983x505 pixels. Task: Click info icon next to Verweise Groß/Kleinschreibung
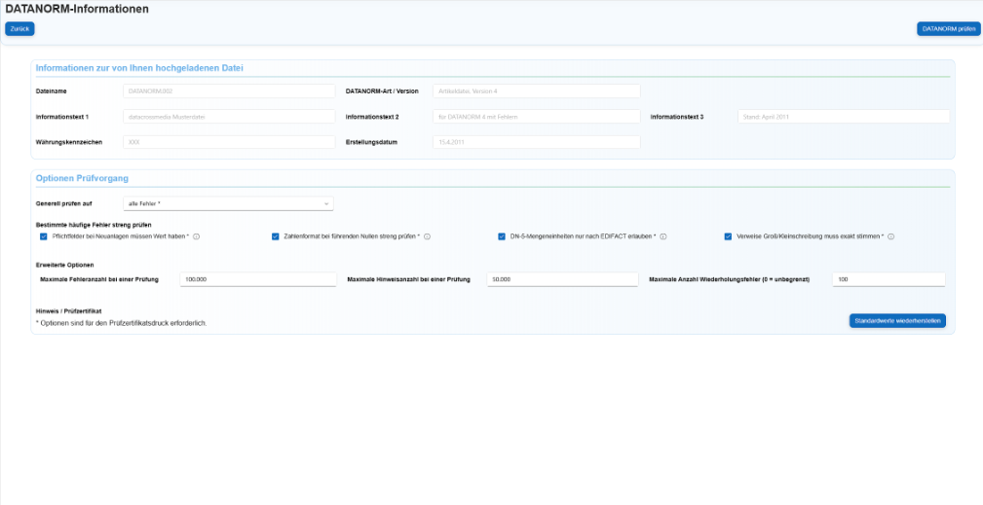point(890,236)
